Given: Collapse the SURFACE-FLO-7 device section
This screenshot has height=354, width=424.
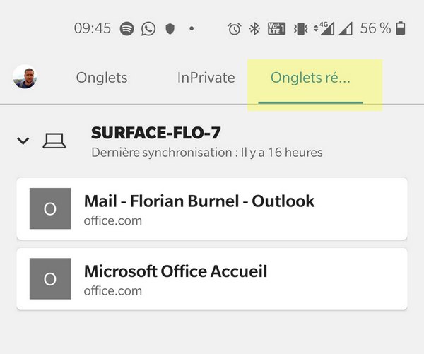Looking at the screenshot, I should [x=23, y=141].
